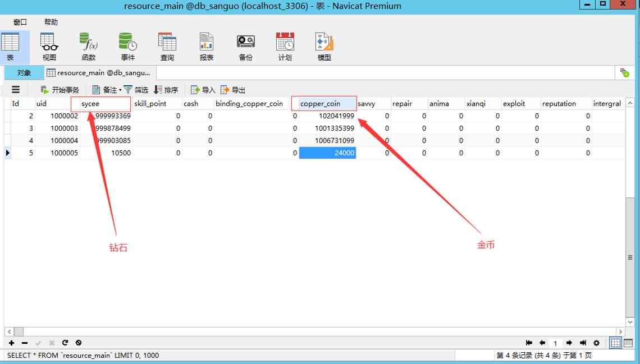The image size is (640, 364).
Task: Select the 备份 (Backup) icon
Action: click(246, 46)
